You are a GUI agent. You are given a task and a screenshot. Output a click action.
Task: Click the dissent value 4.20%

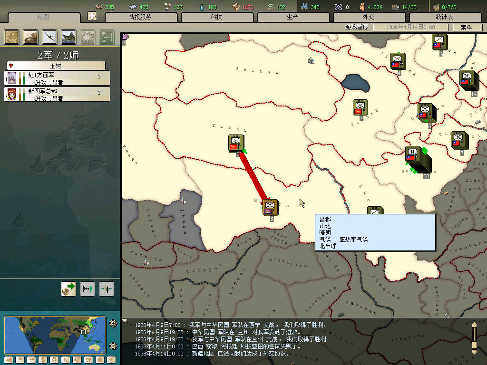(375, 7)
